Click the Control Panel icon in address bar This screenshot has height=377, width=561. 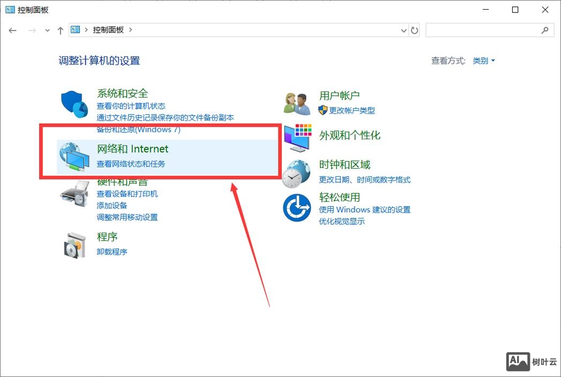coord(74,29)
